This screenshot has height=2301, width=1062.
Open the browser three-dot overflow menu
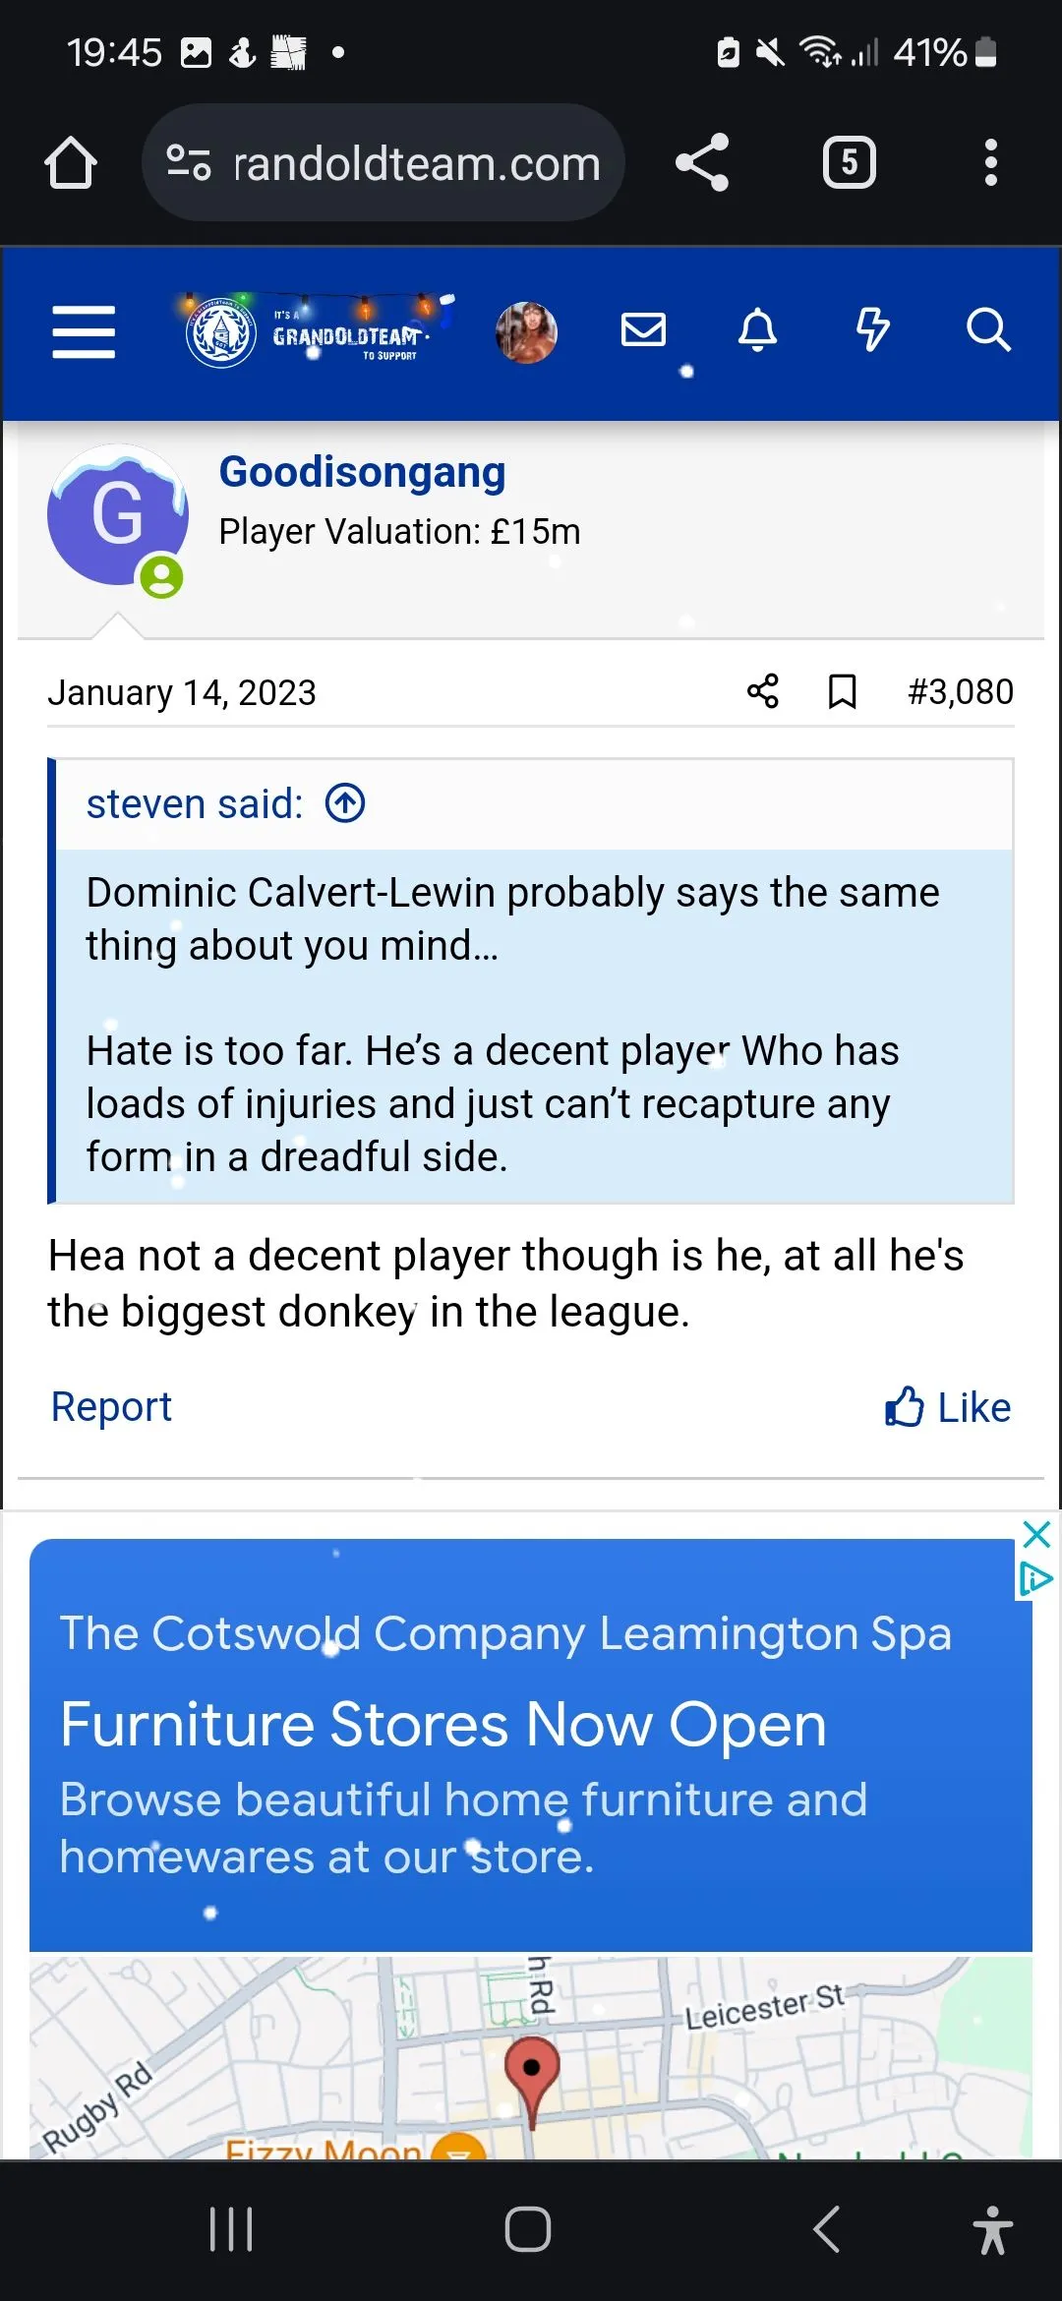point(990,162)
